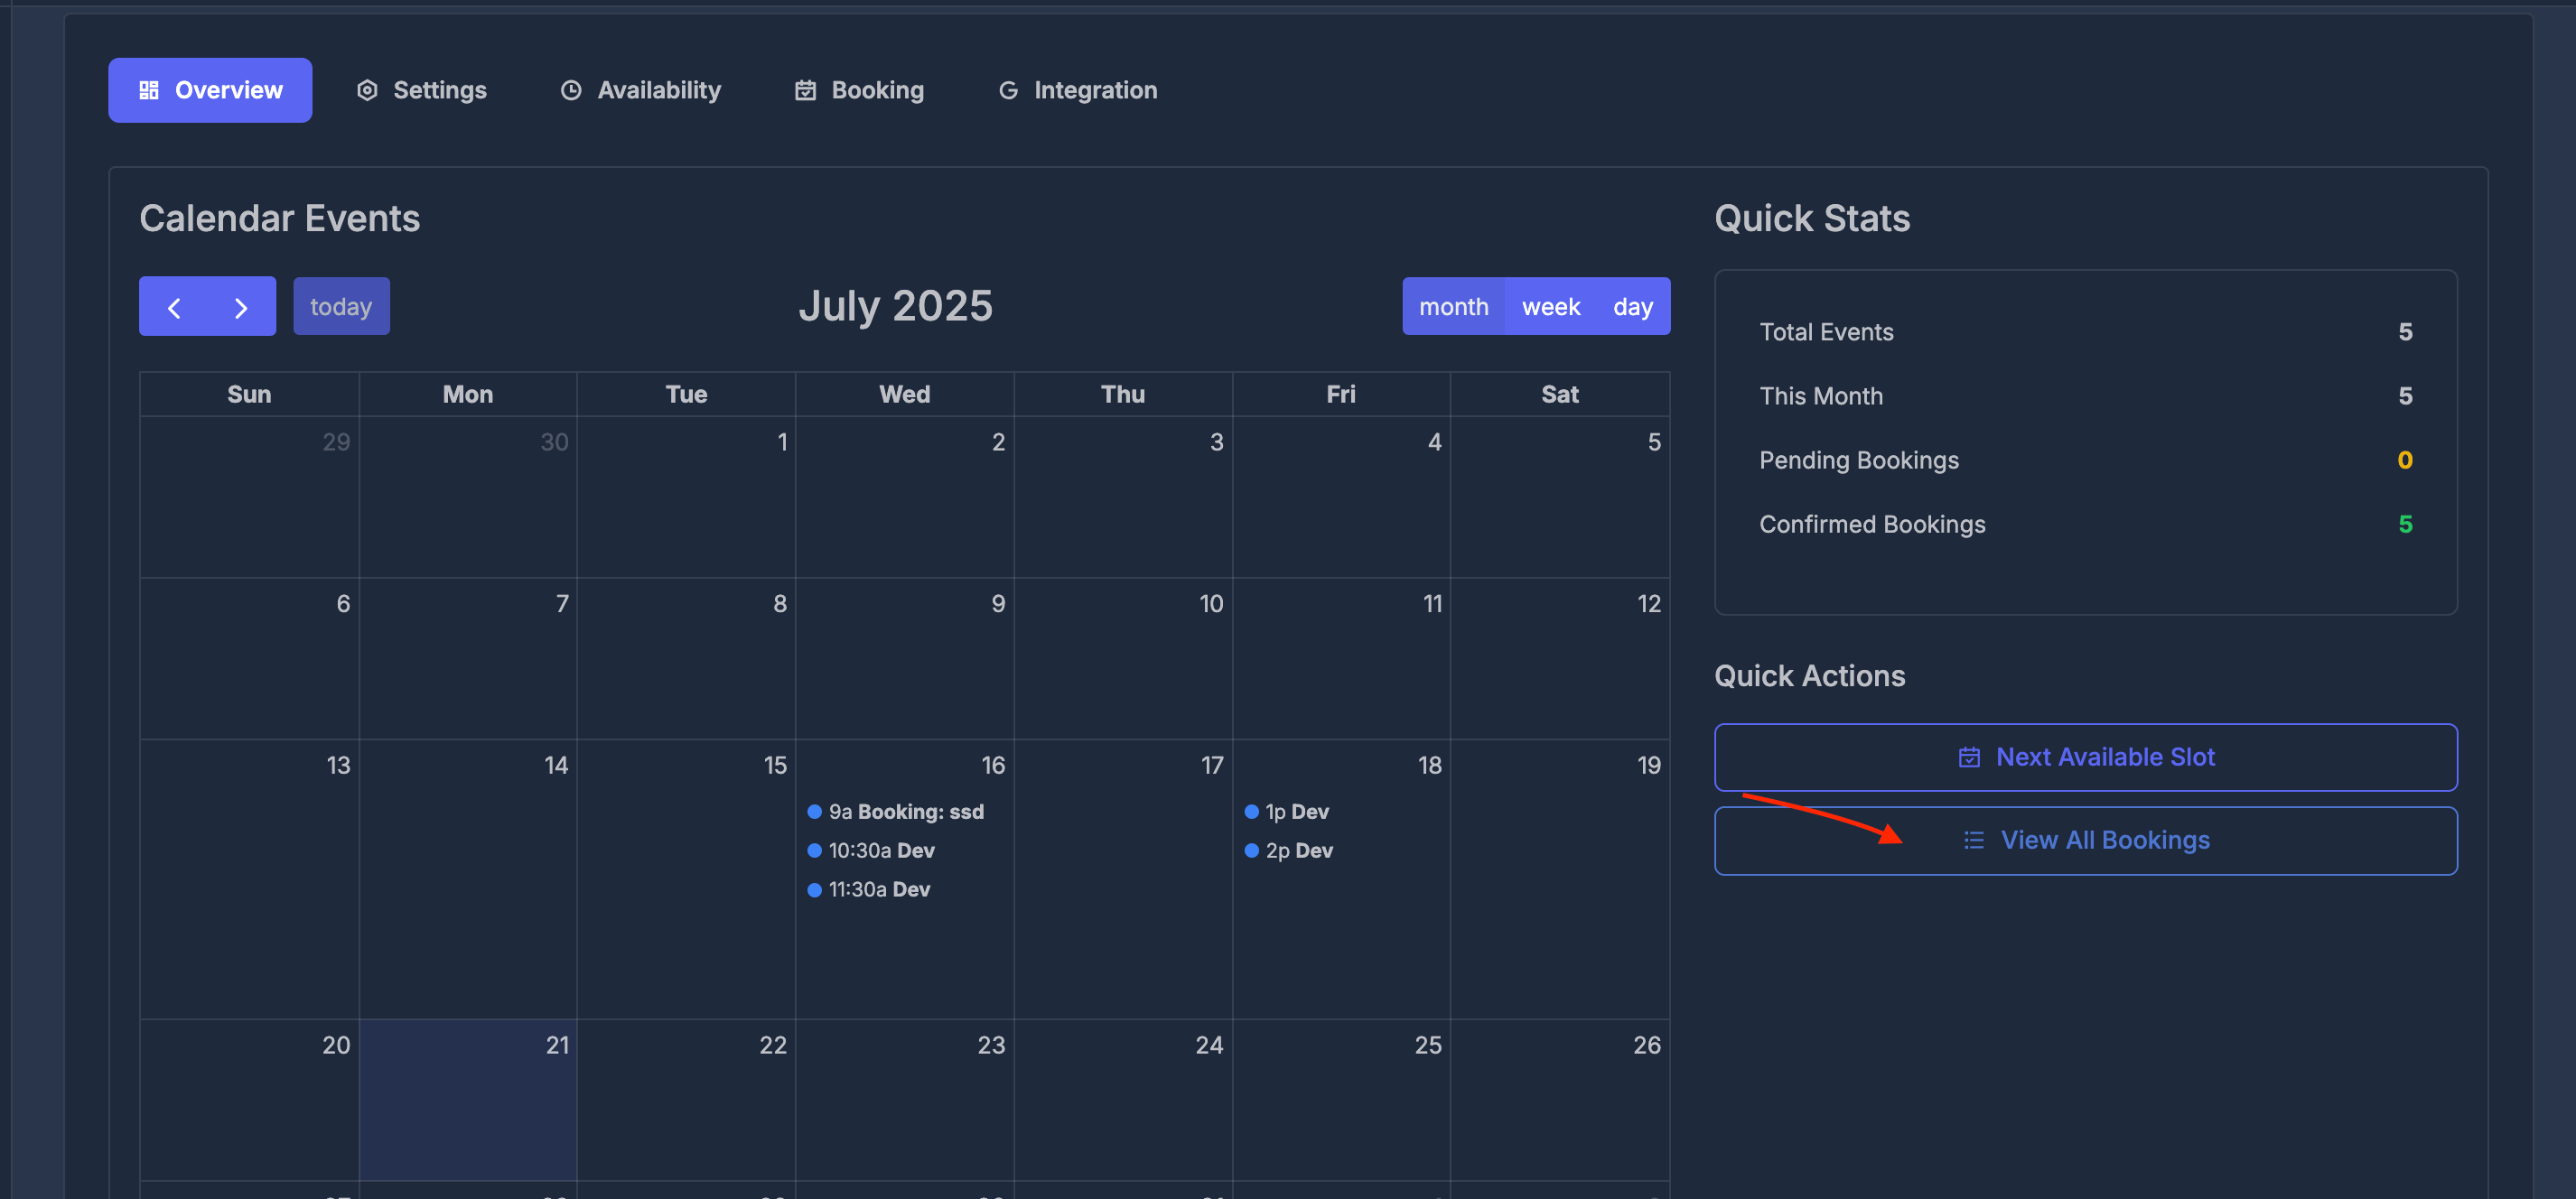Go to the next month
The height and width of the screenshot is (1199, 2576).
pyautogui.click(x=241, y=307)
